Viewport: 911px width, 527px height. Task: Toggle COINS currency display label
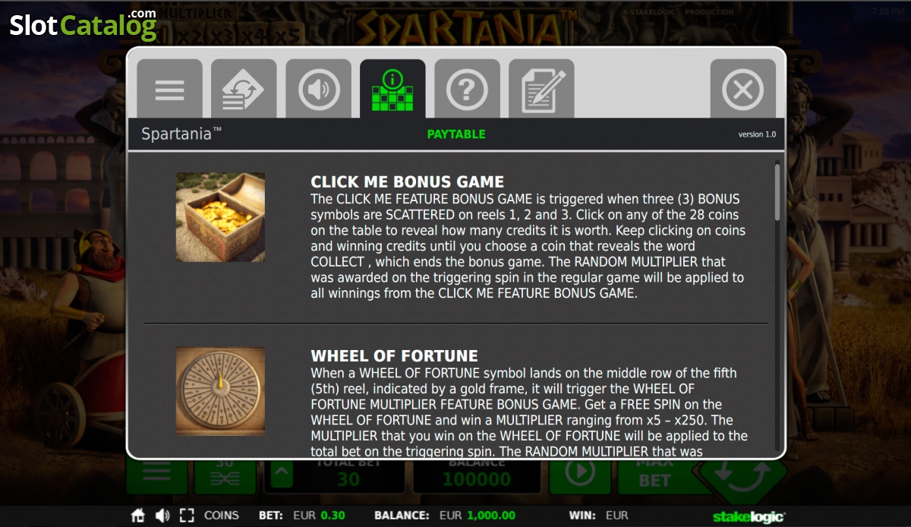coord(221,516)
